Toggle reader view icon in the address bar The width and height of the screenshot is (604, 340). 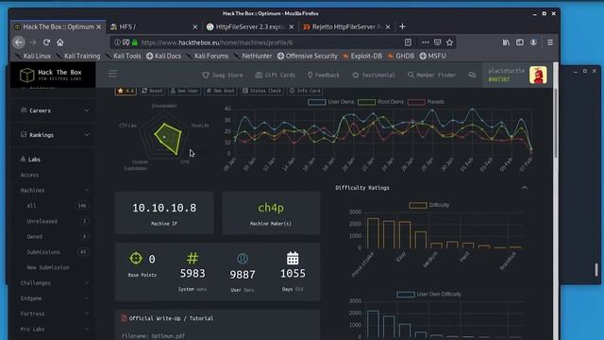point(408,42)
